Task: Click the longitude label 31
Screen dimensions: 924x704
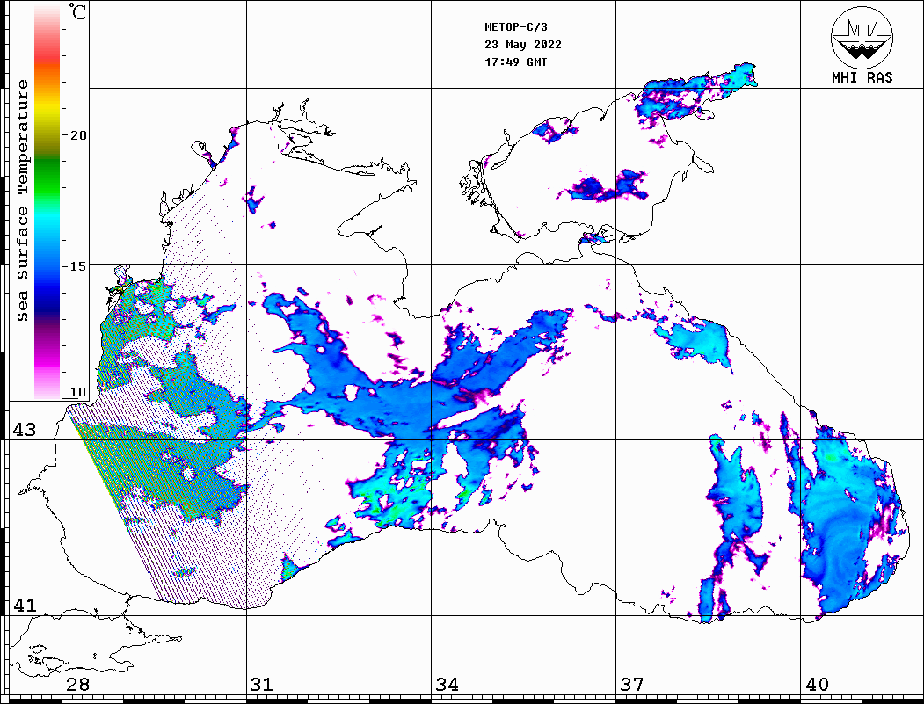Action: [x=262, y=685]
